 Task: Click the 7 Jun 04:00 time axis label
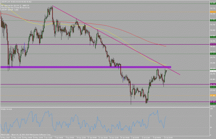click(x=59, y=138)
